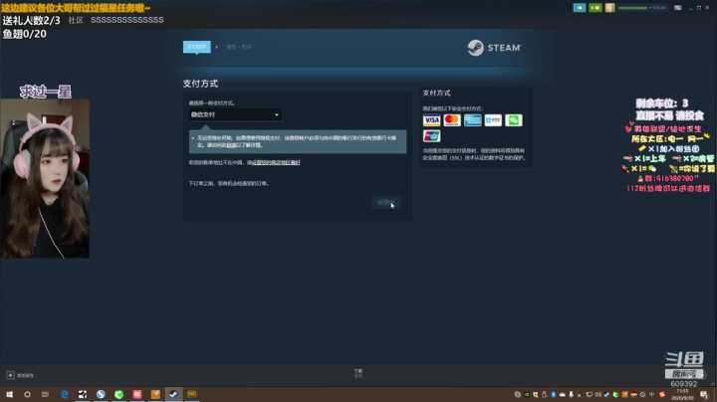Select the highlighted payment info step tab

[x=196, y=47]
